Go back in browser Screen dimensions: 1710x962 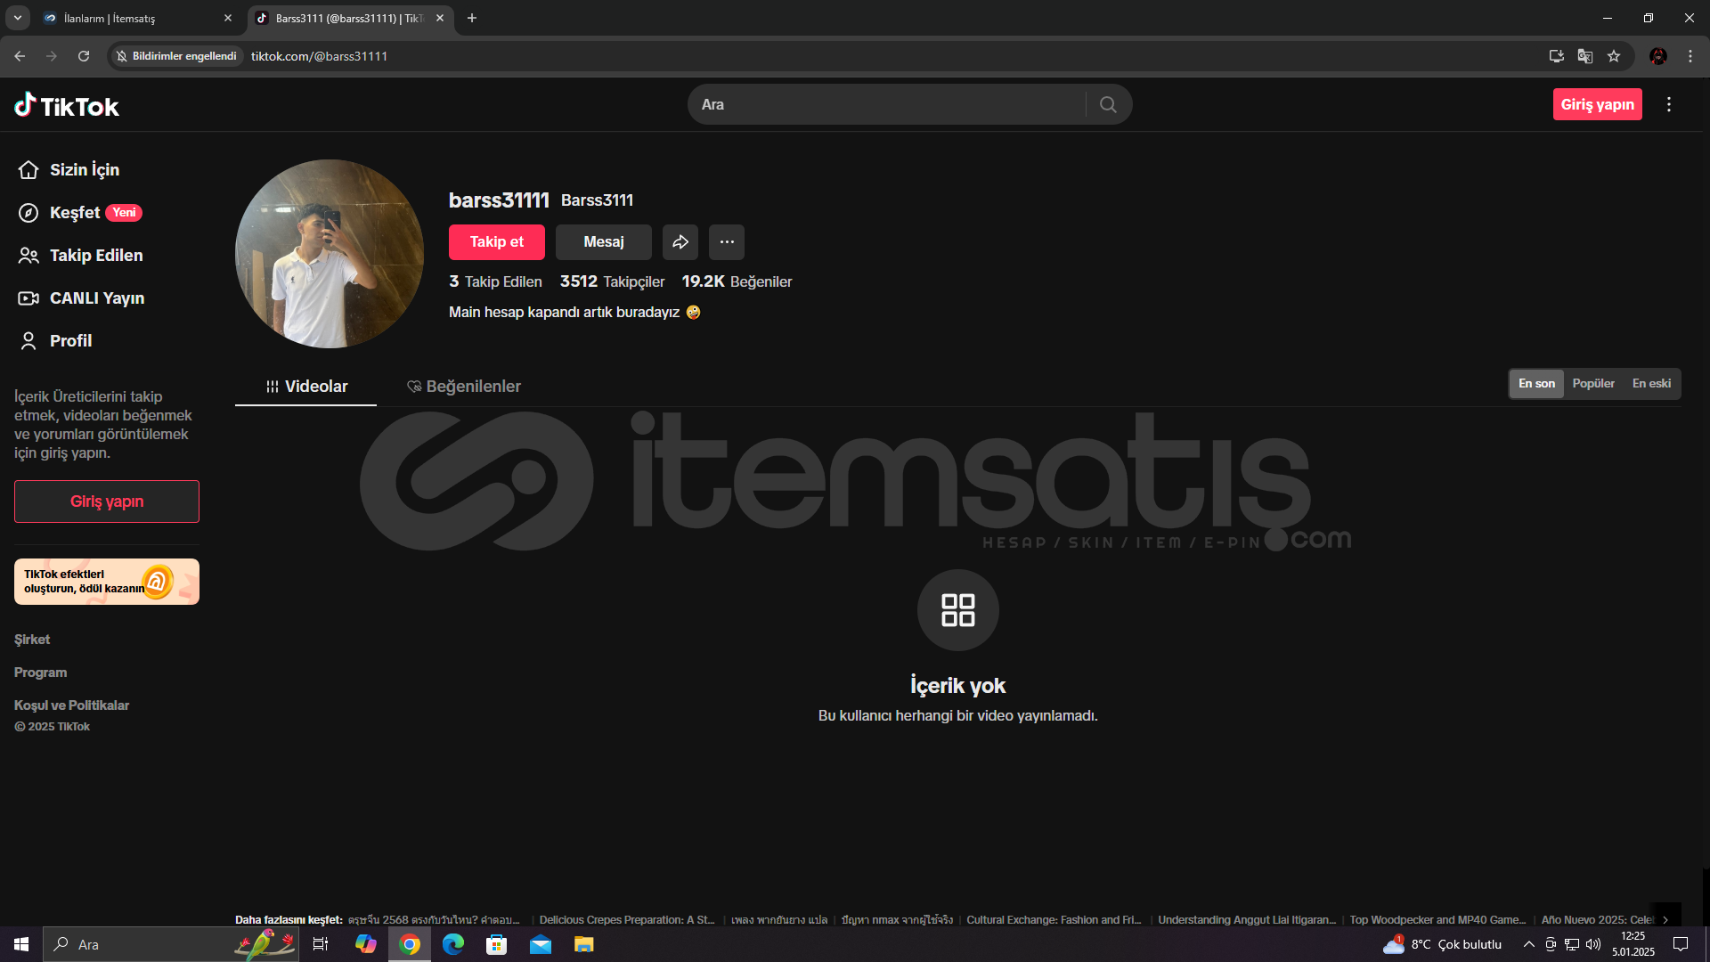(x=20, y=56)
